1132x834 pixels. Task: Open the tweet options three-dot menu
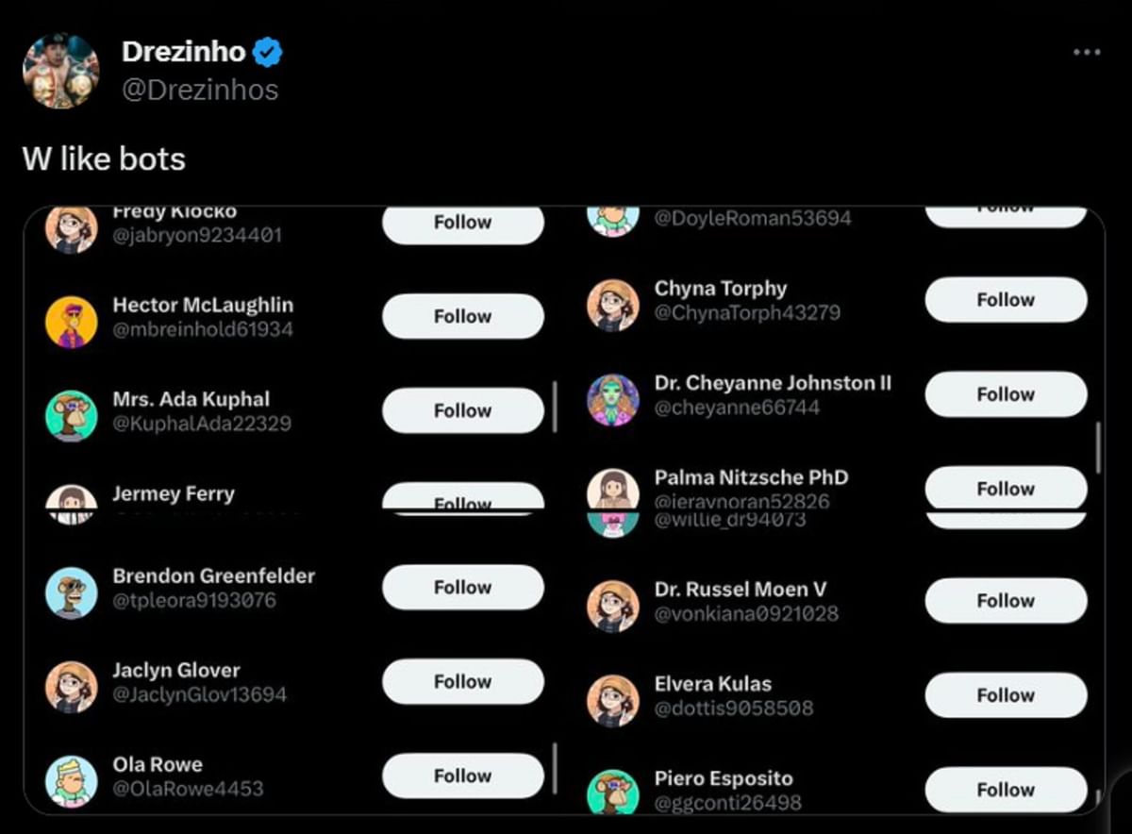click(x=1089, y=52)
